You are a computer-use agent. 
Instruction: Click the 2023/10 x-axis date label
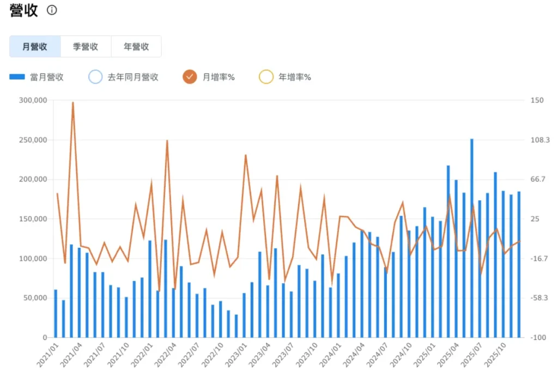point(306,355)
